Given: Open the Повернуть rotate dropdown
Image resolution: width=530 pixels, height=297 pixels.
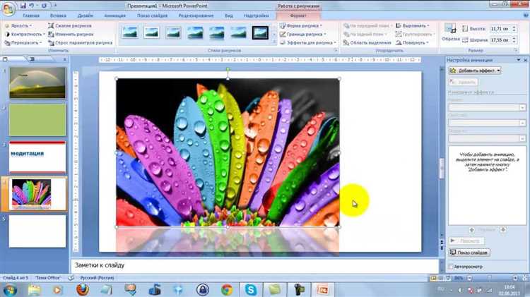Looking at the screenshot, I should click(412, 43).
